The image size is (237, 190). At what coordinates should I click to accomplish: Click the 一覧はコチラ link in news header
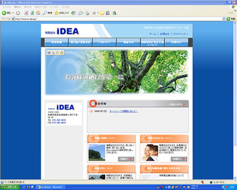177,105
